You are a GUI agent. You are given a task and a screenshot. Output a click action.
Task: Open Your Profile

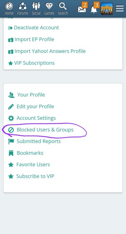[x=27, y=95]
